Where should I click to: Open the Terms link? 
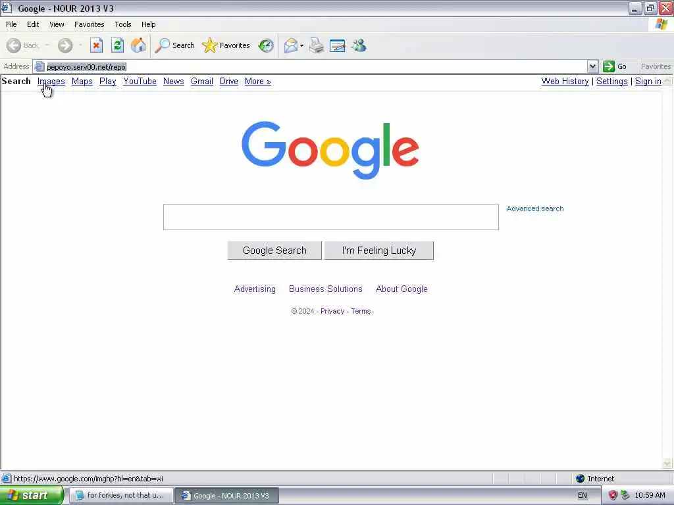pos(361,311)
